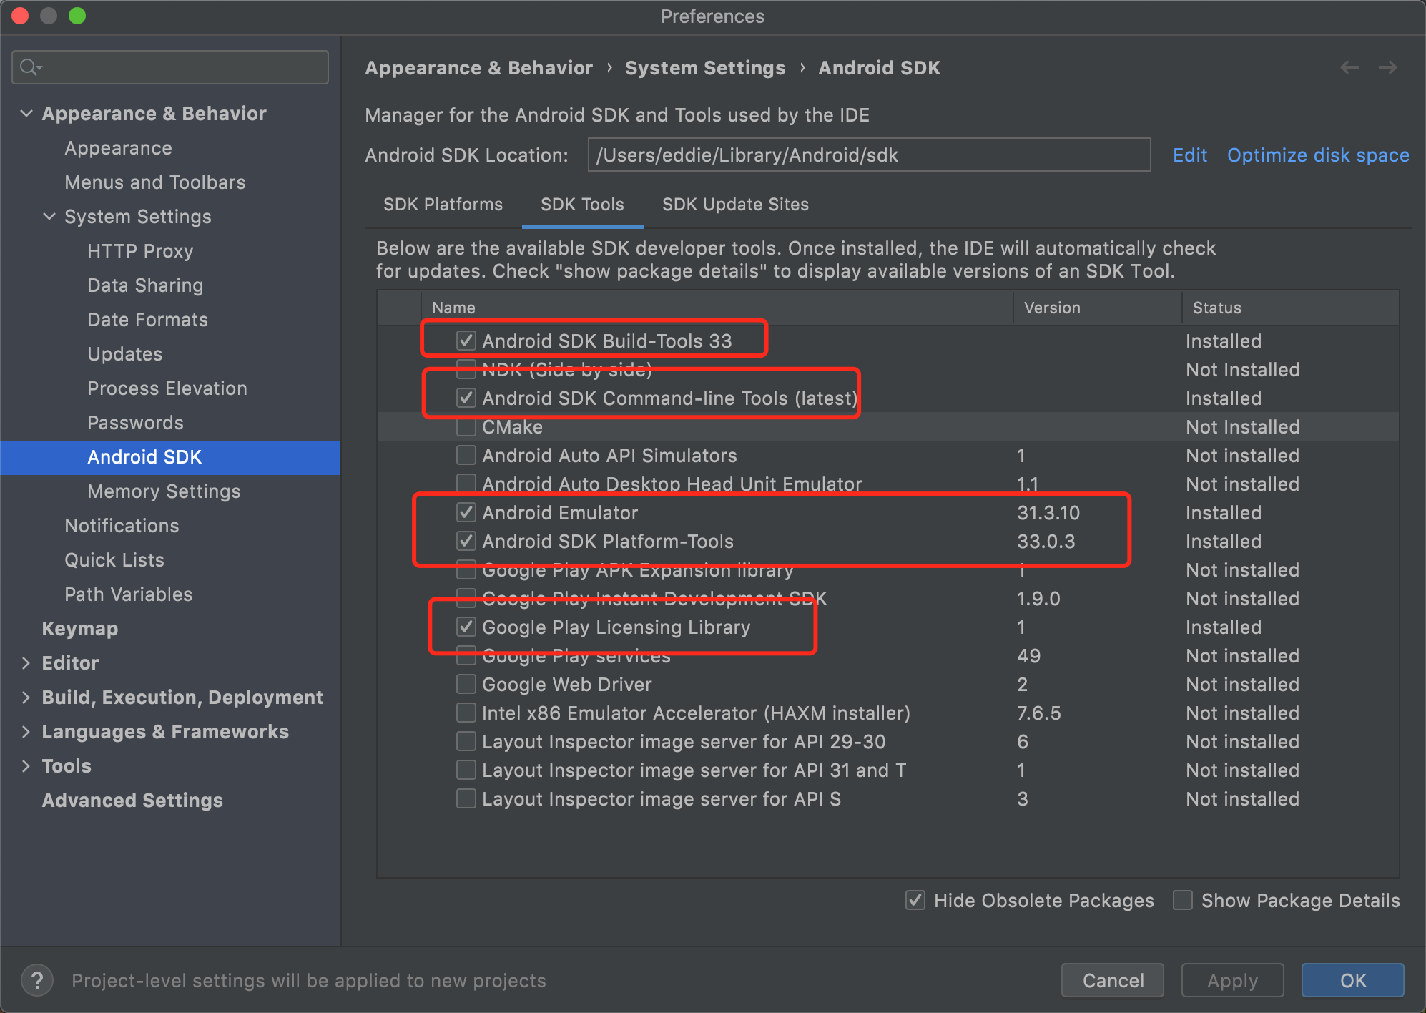Check the CMake checkbox

[x=466, y=426]
